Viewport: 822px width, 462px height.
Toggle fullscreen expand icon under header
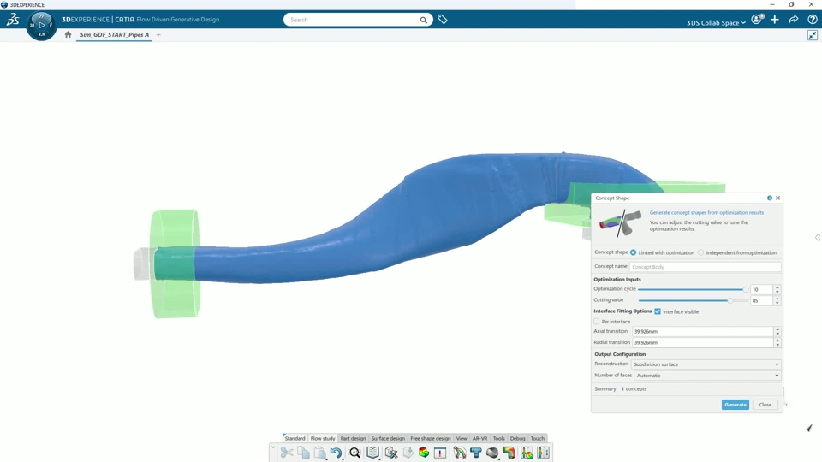tap(812, 35)
